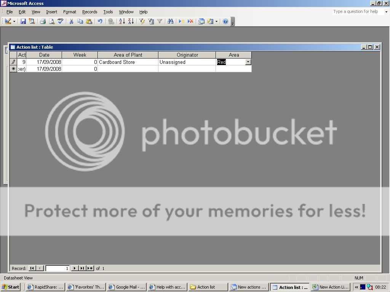Sort Descending Z-A icon
Screen dimensions: 390x292
tap(131, 21)
